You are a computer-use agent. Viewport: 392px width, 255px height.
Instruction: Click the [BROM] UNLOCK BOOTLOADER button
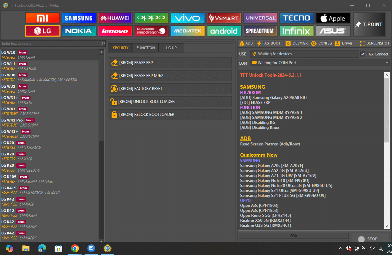click(x=170, y=102)
